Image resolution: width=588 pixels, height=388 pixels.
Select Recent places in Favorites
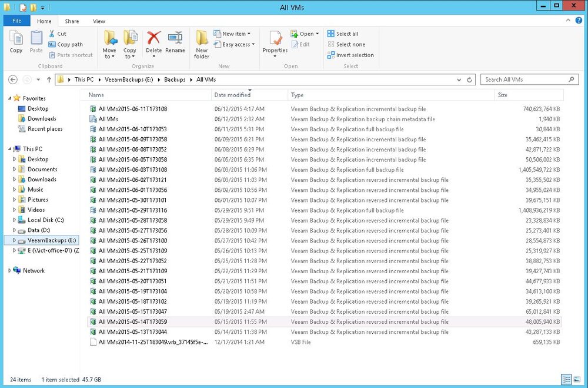click(45, 129)
